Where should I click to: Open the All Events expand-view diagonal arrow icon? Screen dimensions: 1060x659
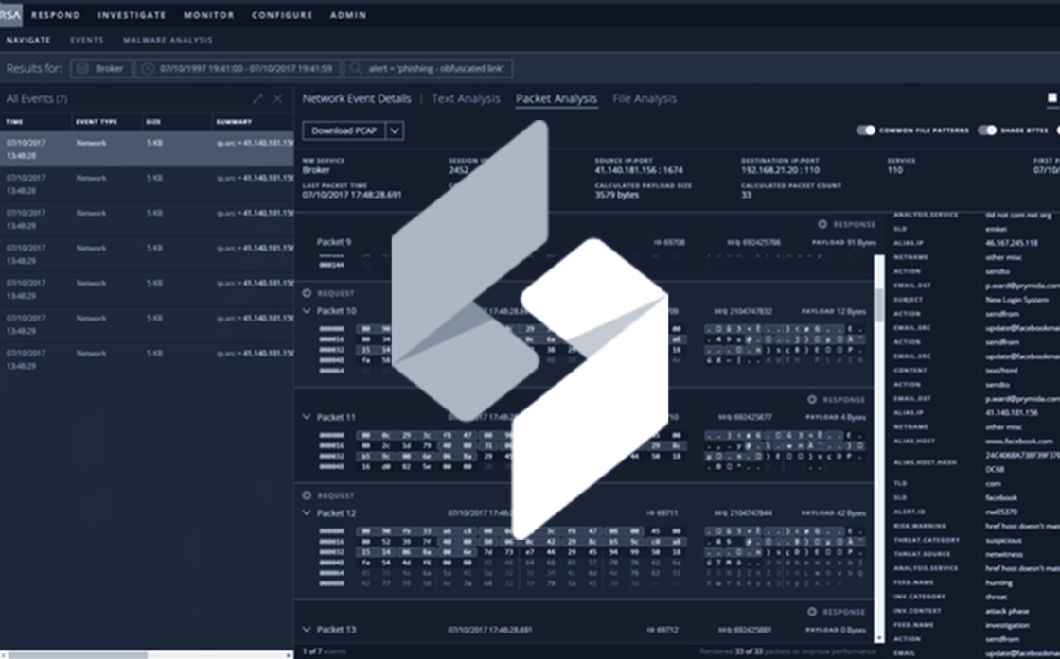click(x=257, y=97)
